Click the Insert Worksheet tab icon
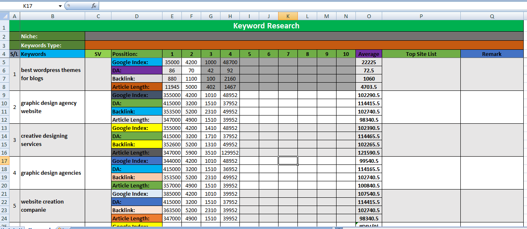This screenshot has width=527, height=229. [x=60, y=228]
